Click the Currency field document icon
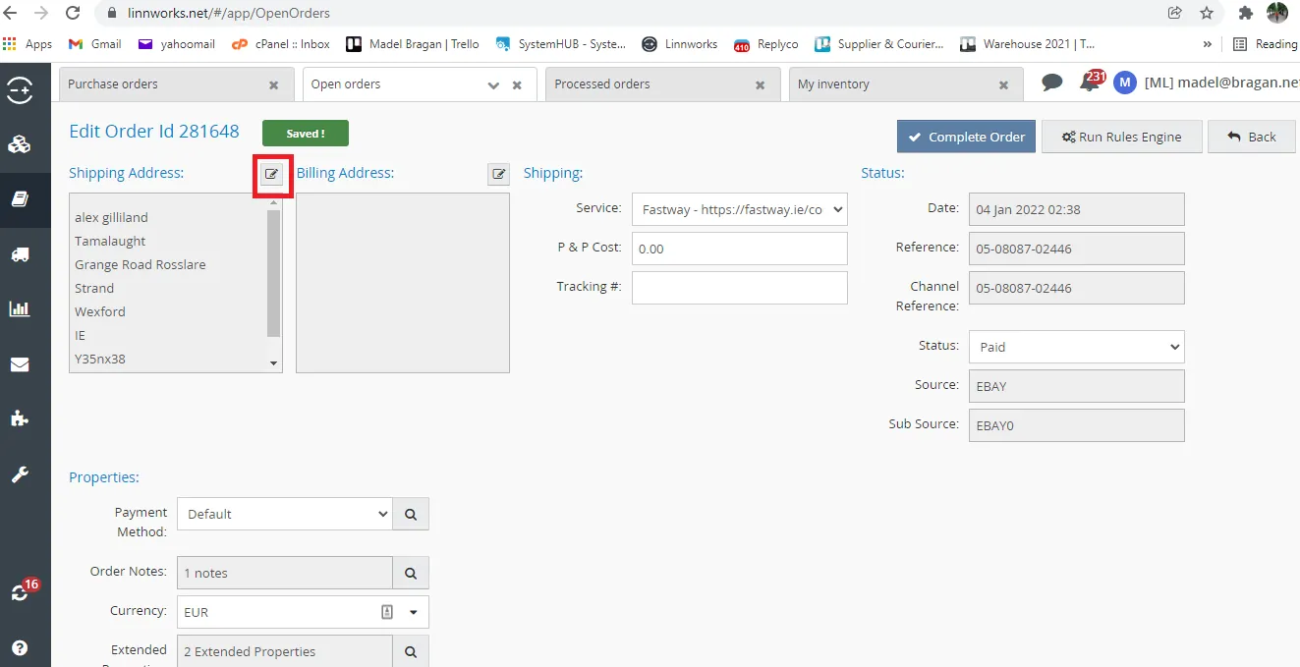The image size is (1300, 667). (387, 612)
